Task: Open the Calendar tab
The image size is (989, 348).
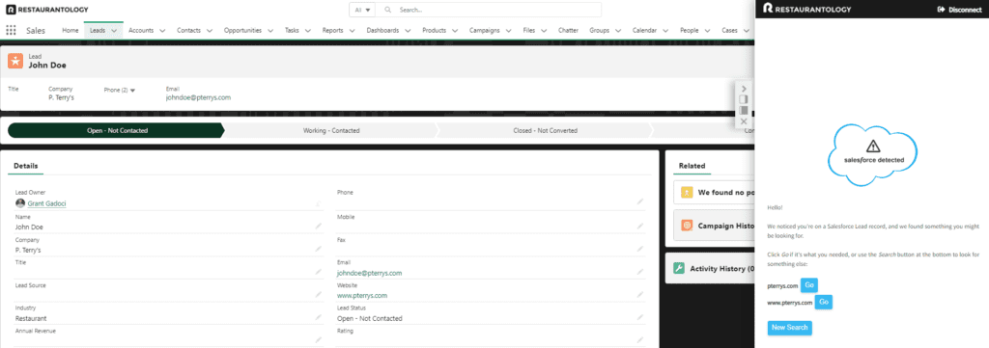Action: tap(644, 30)
